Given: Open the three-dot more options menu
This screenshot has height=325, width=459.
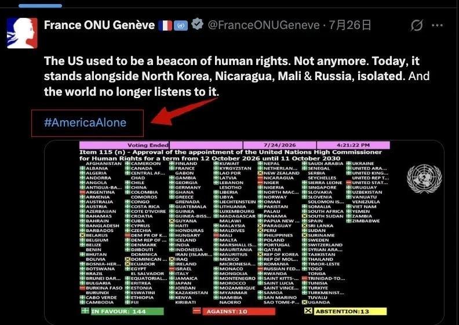Looking at the screenshot, I should 438,26.
